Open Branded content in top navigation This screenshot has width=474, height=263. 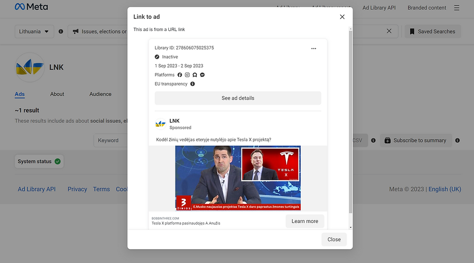click(x=427, y=8)
